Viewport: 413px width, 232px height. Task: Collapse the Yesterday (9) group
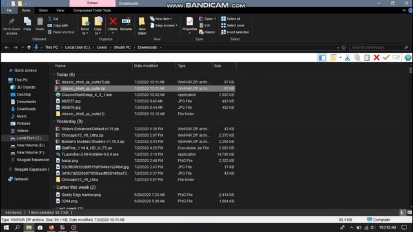click(x=54, y=122)
